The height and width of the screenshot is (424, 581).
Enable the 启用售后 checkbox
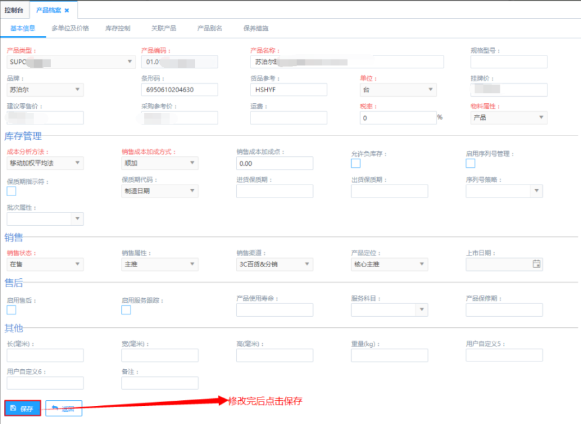11,310
